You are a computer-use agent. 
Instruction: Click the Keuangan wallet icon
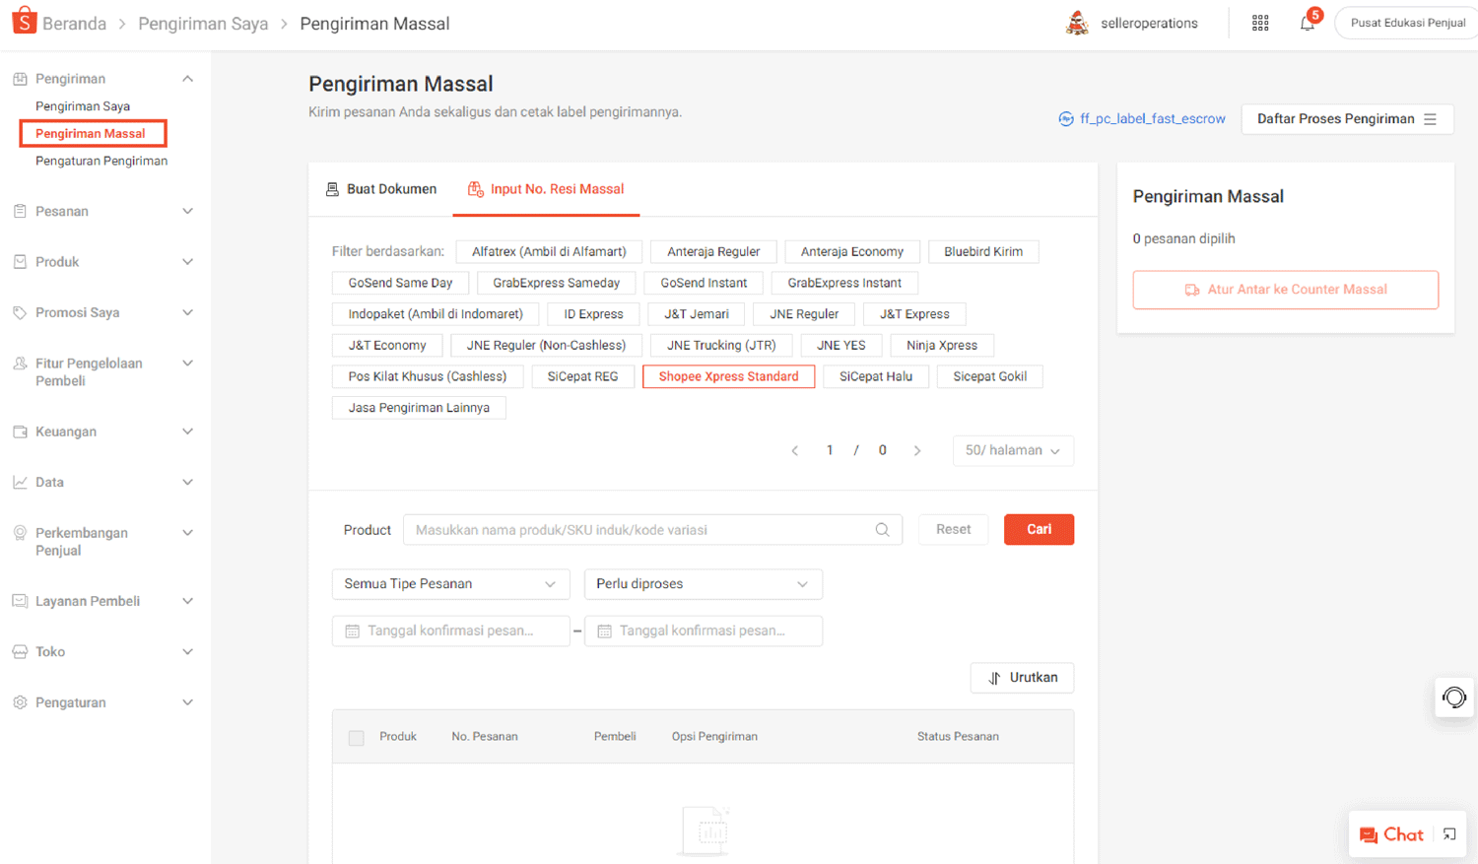20,432
